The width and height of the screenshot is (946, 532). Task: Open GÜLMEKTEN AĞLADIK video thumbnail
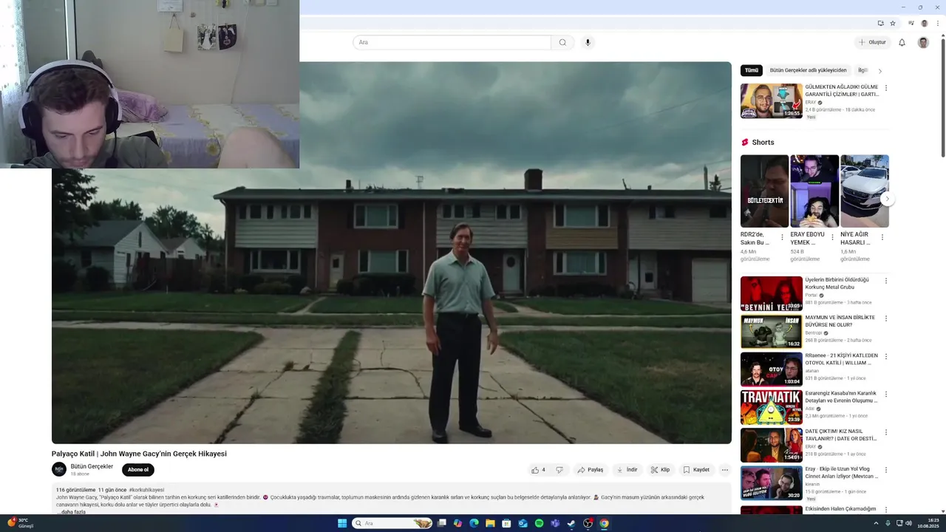pos(772,100)
